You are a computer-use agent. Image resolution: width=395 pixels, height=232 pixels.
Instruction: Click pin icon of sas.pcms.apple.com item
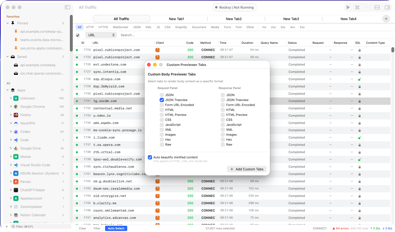point(16,48)
